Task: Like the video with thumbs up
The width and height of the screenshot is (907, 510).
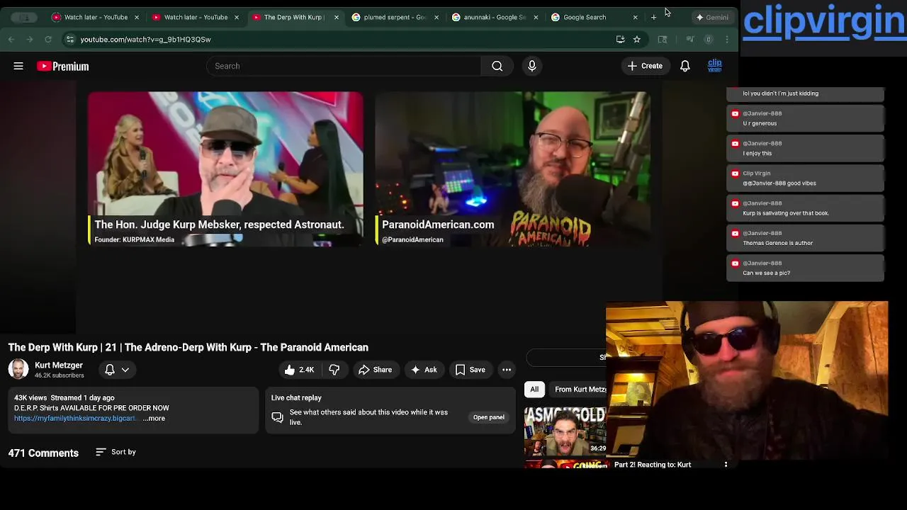Action: pyautogui.click(x=298, y=370)
